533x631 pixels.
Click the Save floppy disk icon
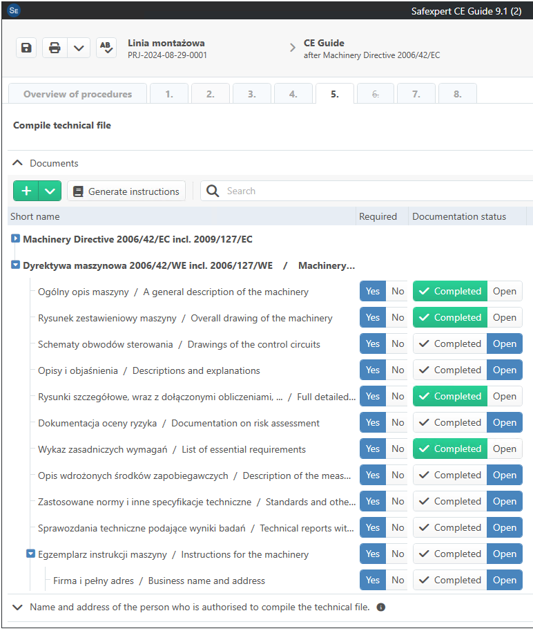[26, 48]
